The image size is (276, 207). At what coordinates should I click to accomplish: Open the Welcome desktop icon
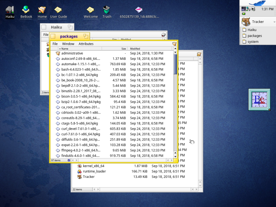coord(90,10)
